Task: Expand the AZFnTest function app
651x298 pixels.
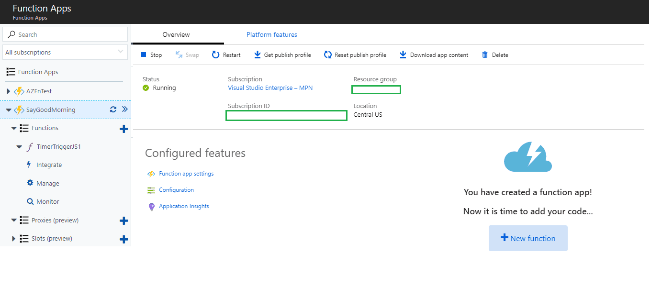Action: point(8,91)
